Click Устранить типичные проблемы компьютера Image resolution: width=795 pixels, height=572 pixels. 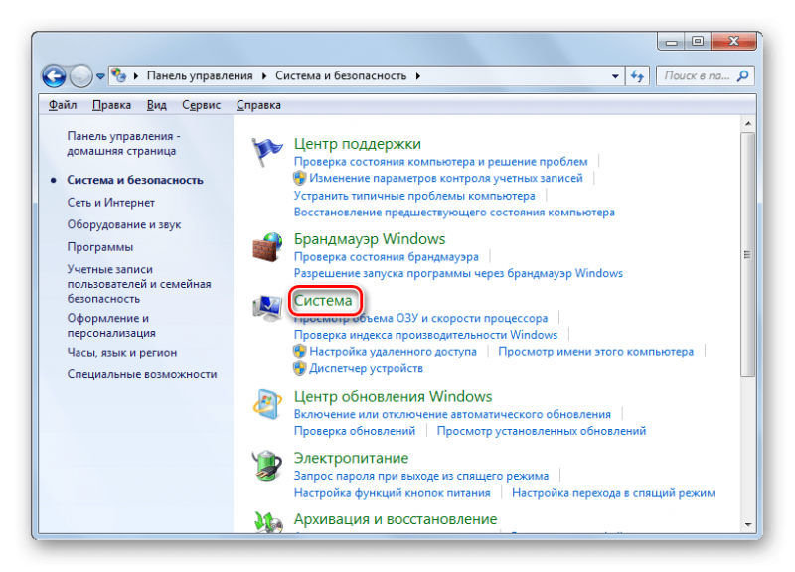(x=414, y=196)
